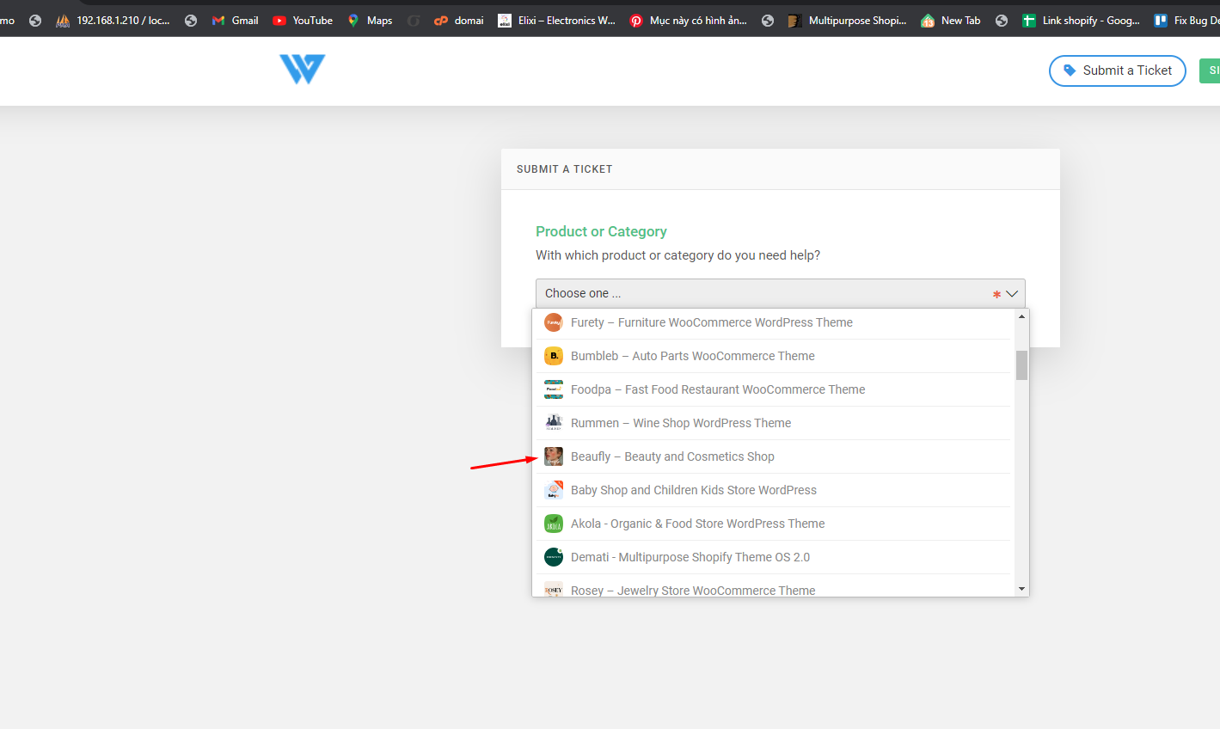Click the dropdown chevron arrow in the Choose one field
1220x729 pixels.
point(1012,294)
